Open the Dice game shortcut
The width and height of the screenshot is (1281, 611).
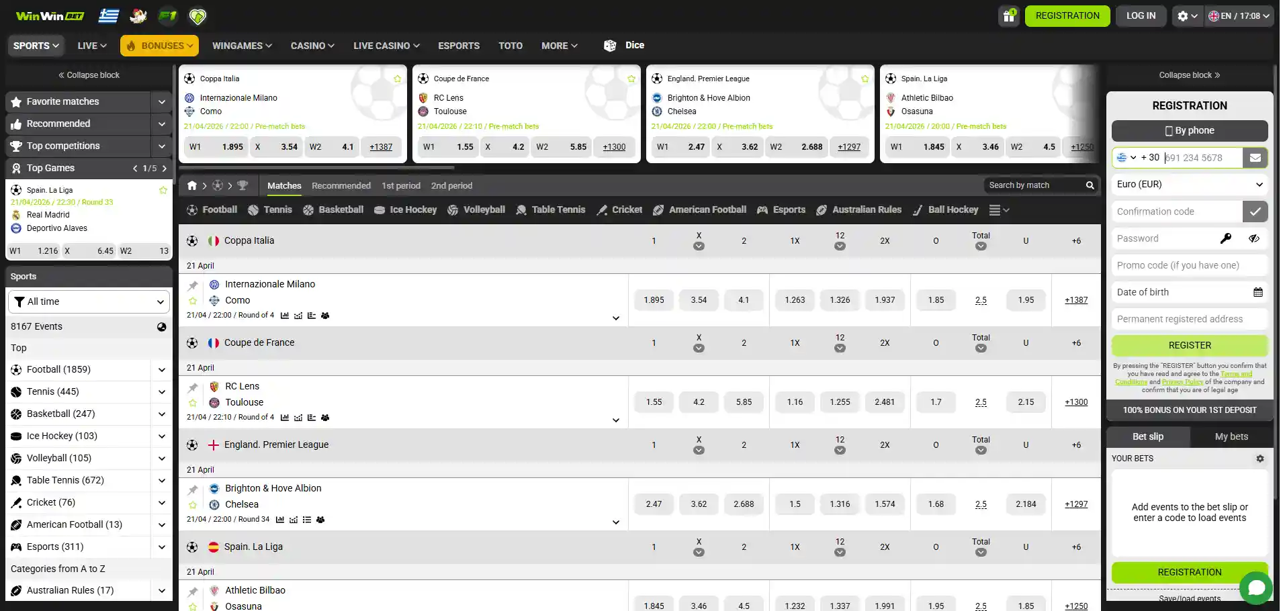624,46
